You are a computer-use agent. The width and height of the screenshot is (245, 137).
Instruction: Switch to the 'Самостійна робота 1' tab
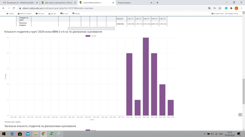(x=96, y=3)
